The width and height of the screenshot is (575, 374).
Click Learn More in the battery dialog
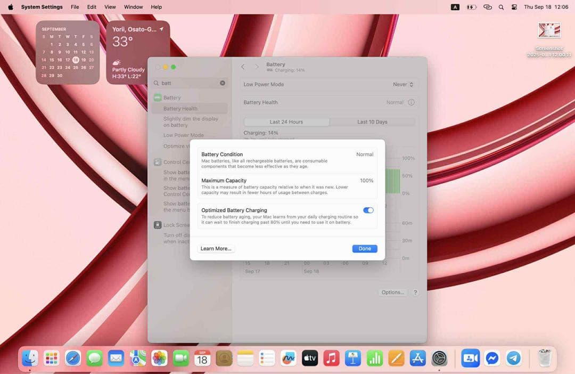pyautogui.click(x=216, y=248)
